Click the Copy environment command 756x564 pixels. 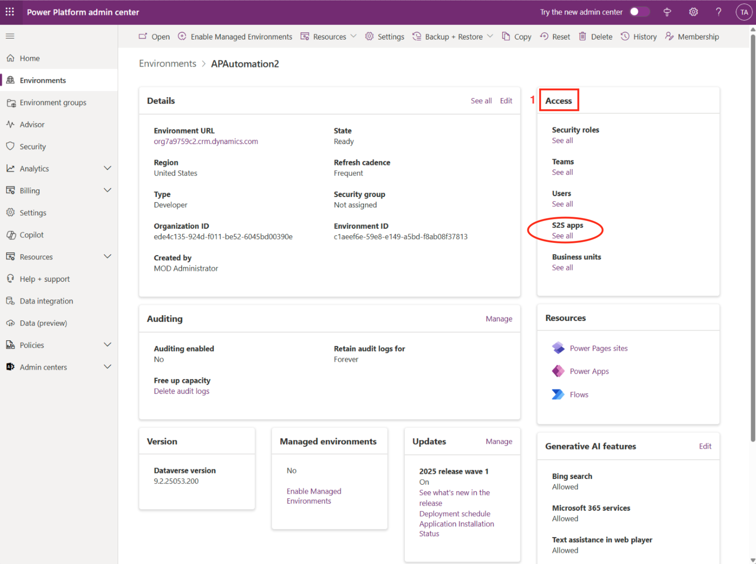516,36
